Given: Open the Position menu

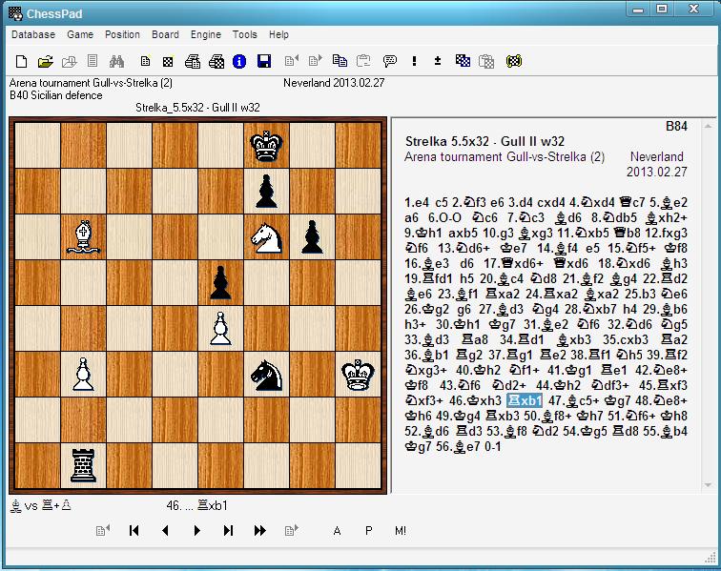Looking at the screenshot, I should click(122, 34).
